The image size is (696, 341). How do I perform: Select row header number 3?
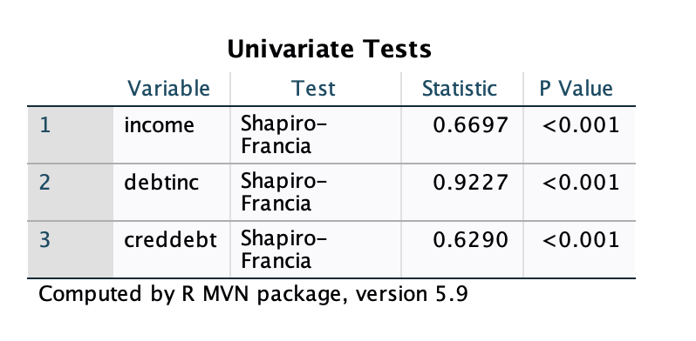coord(71,250)
